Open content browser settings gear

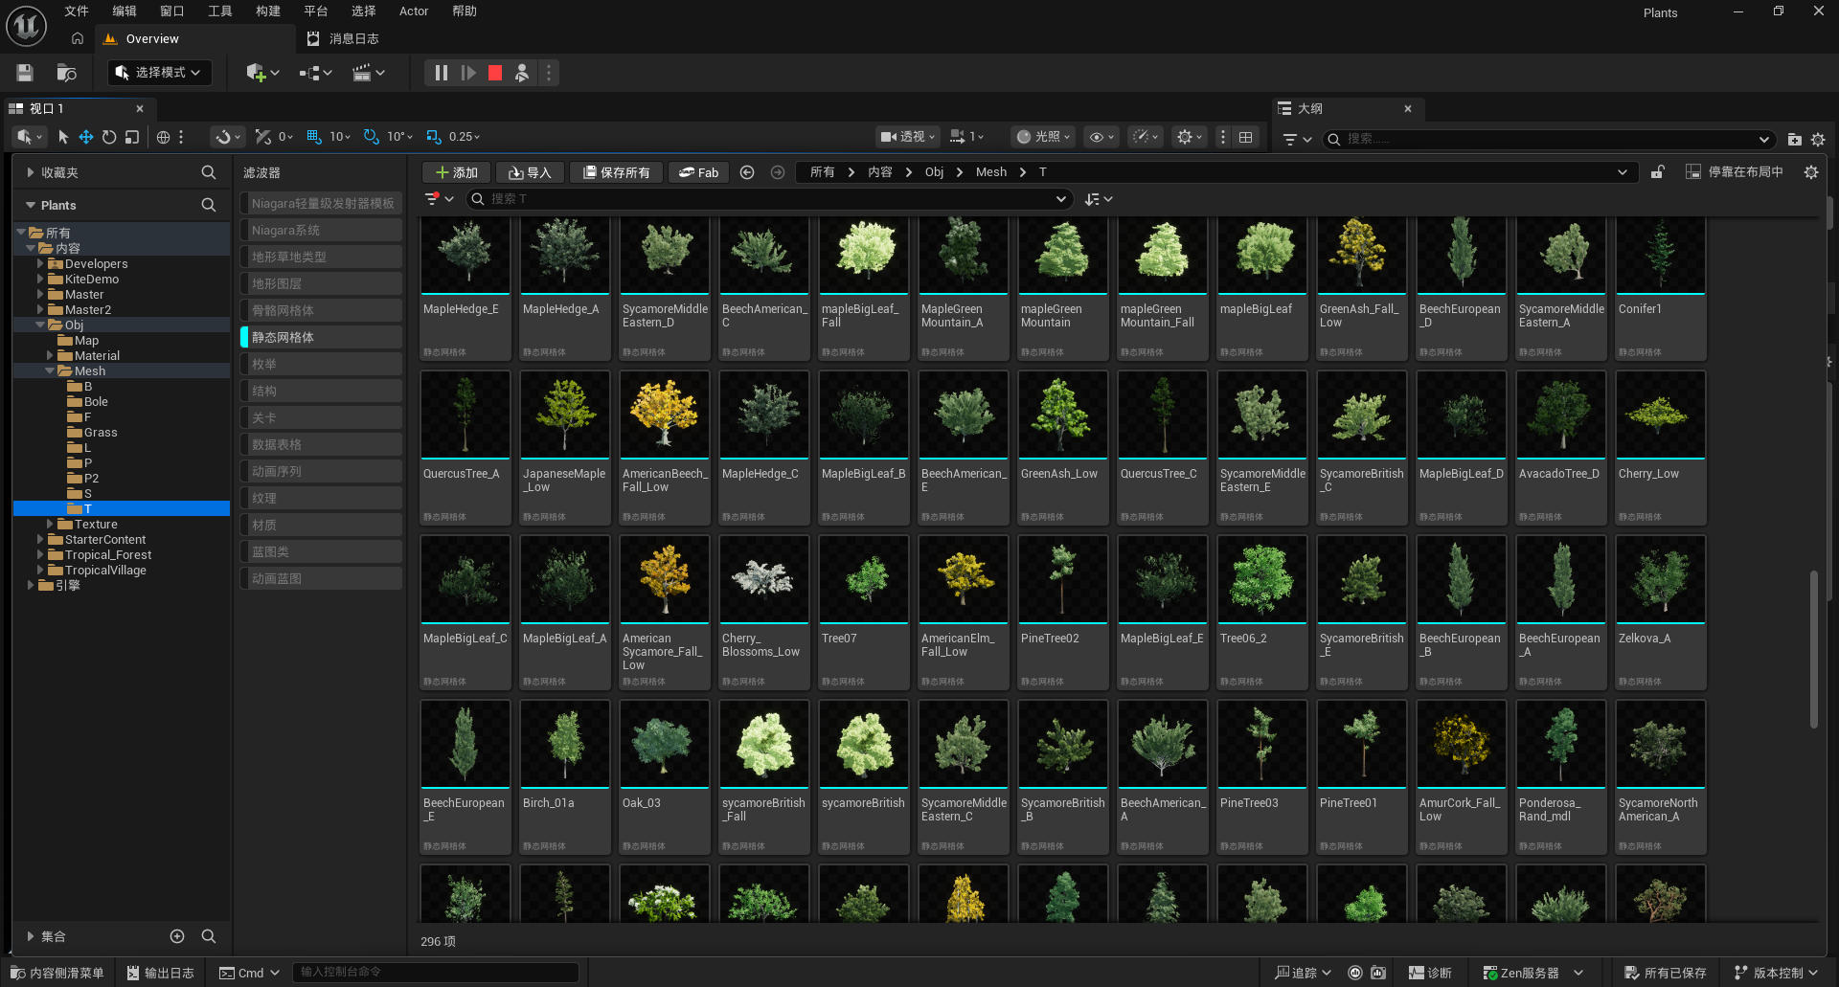1811,172
